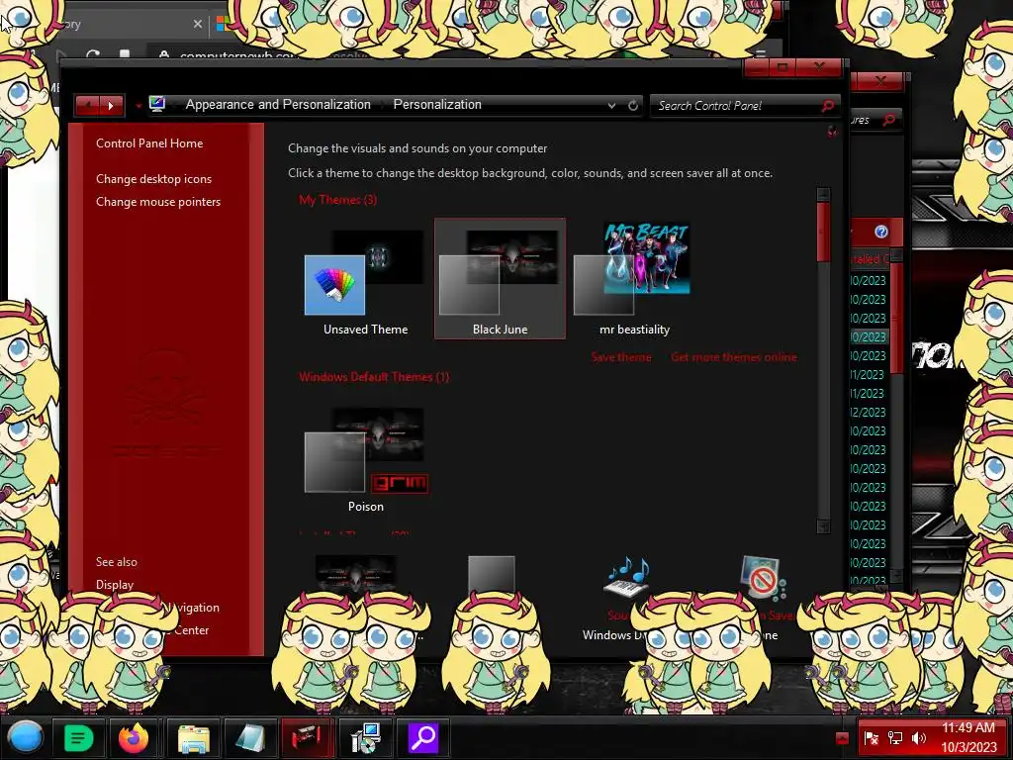Click the Windows Default Themes (1) heading

(x=374, y=377)
